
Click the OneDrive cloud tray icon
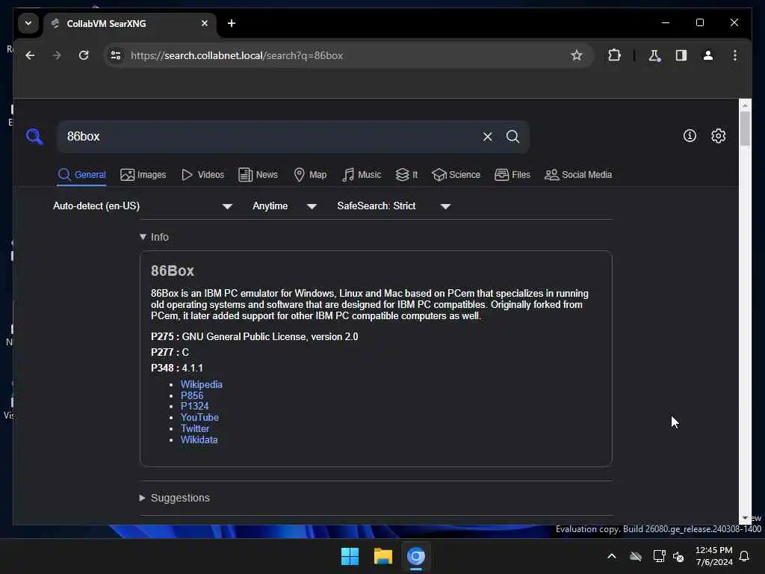635,556
